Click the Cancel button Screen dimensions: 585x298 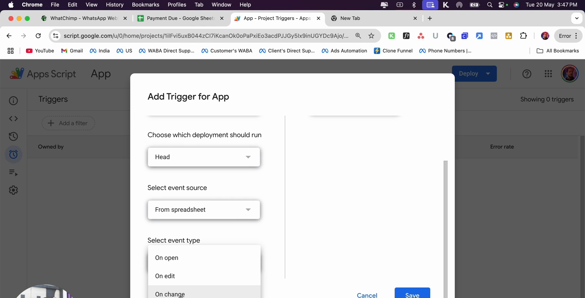click(367, 295)
